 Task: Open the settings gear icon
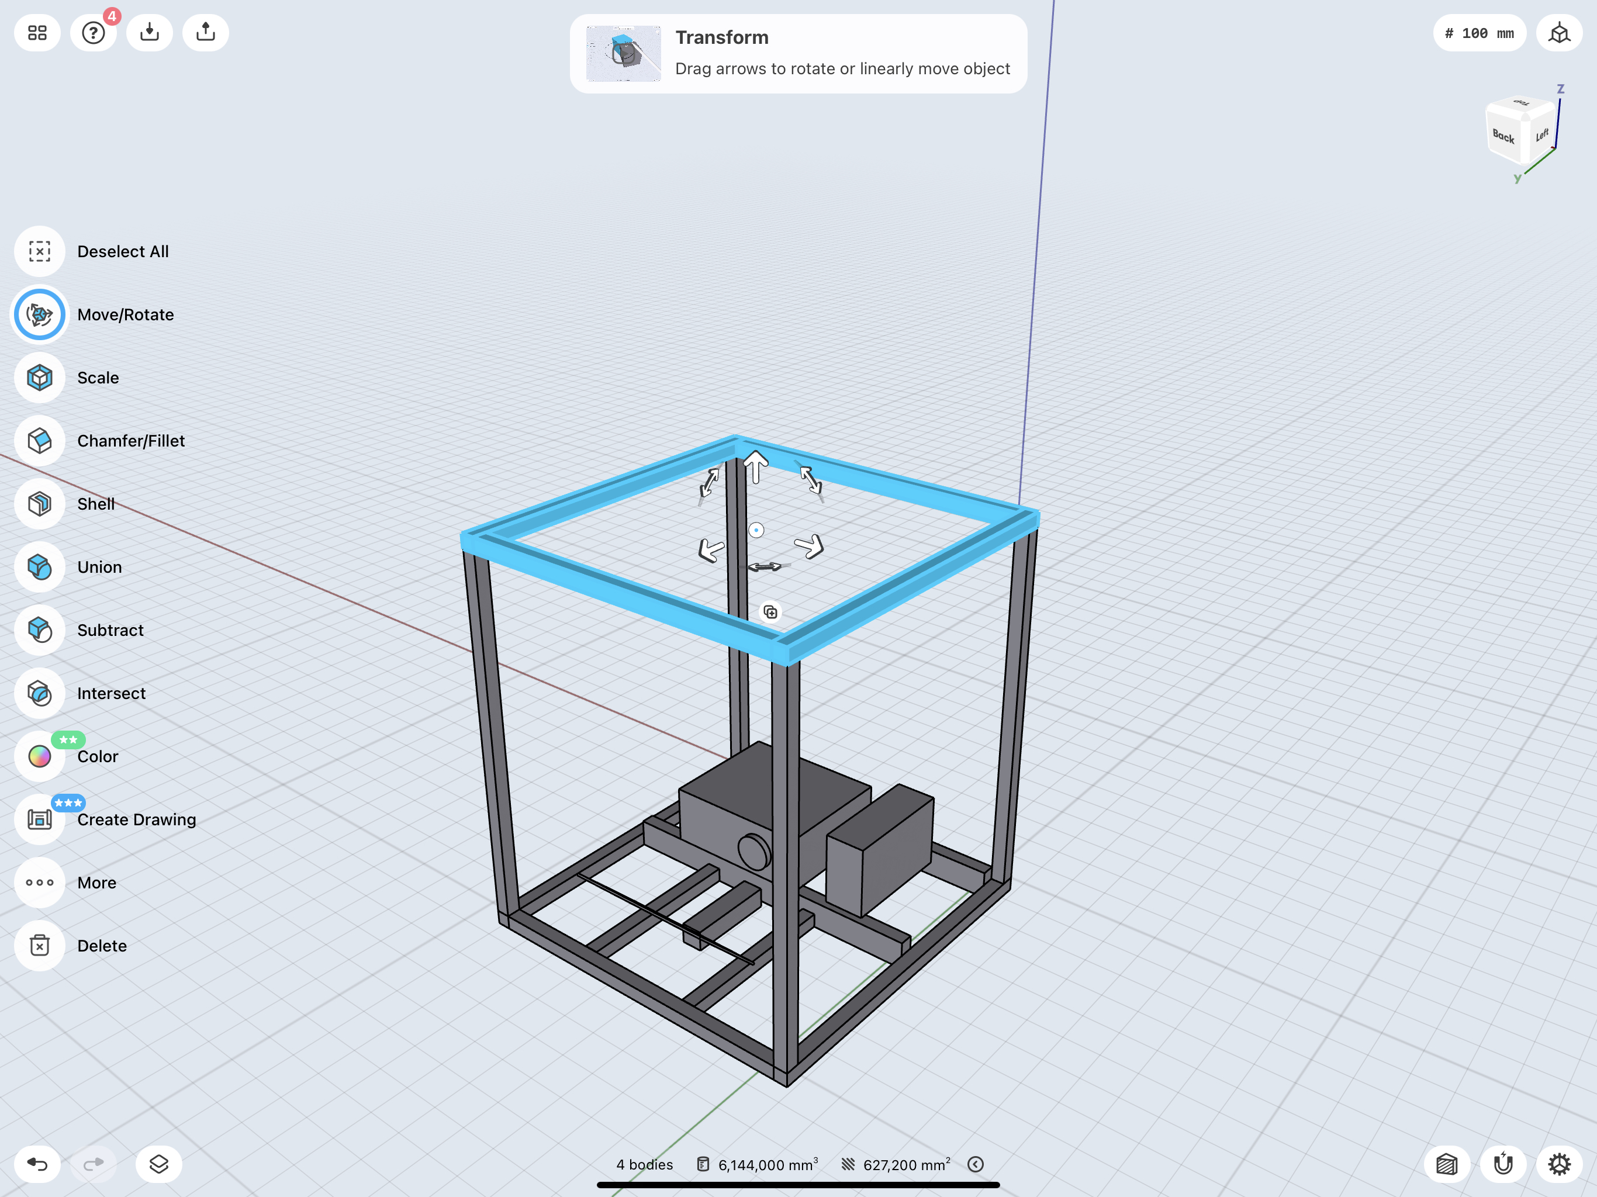point(1560,1164)
